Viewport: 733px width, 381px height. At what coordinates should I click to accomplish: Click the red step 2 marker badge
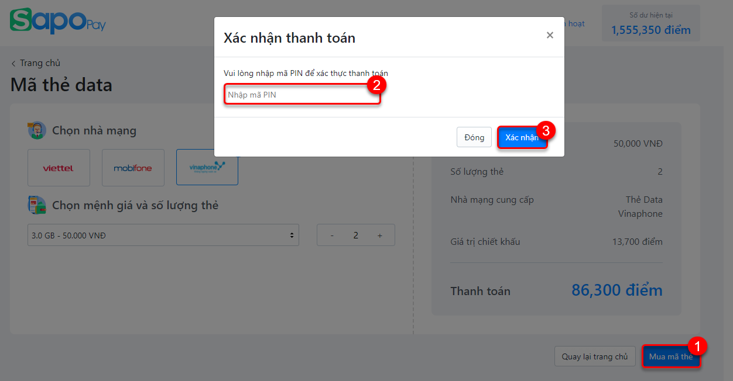click(x=376, y=85)
